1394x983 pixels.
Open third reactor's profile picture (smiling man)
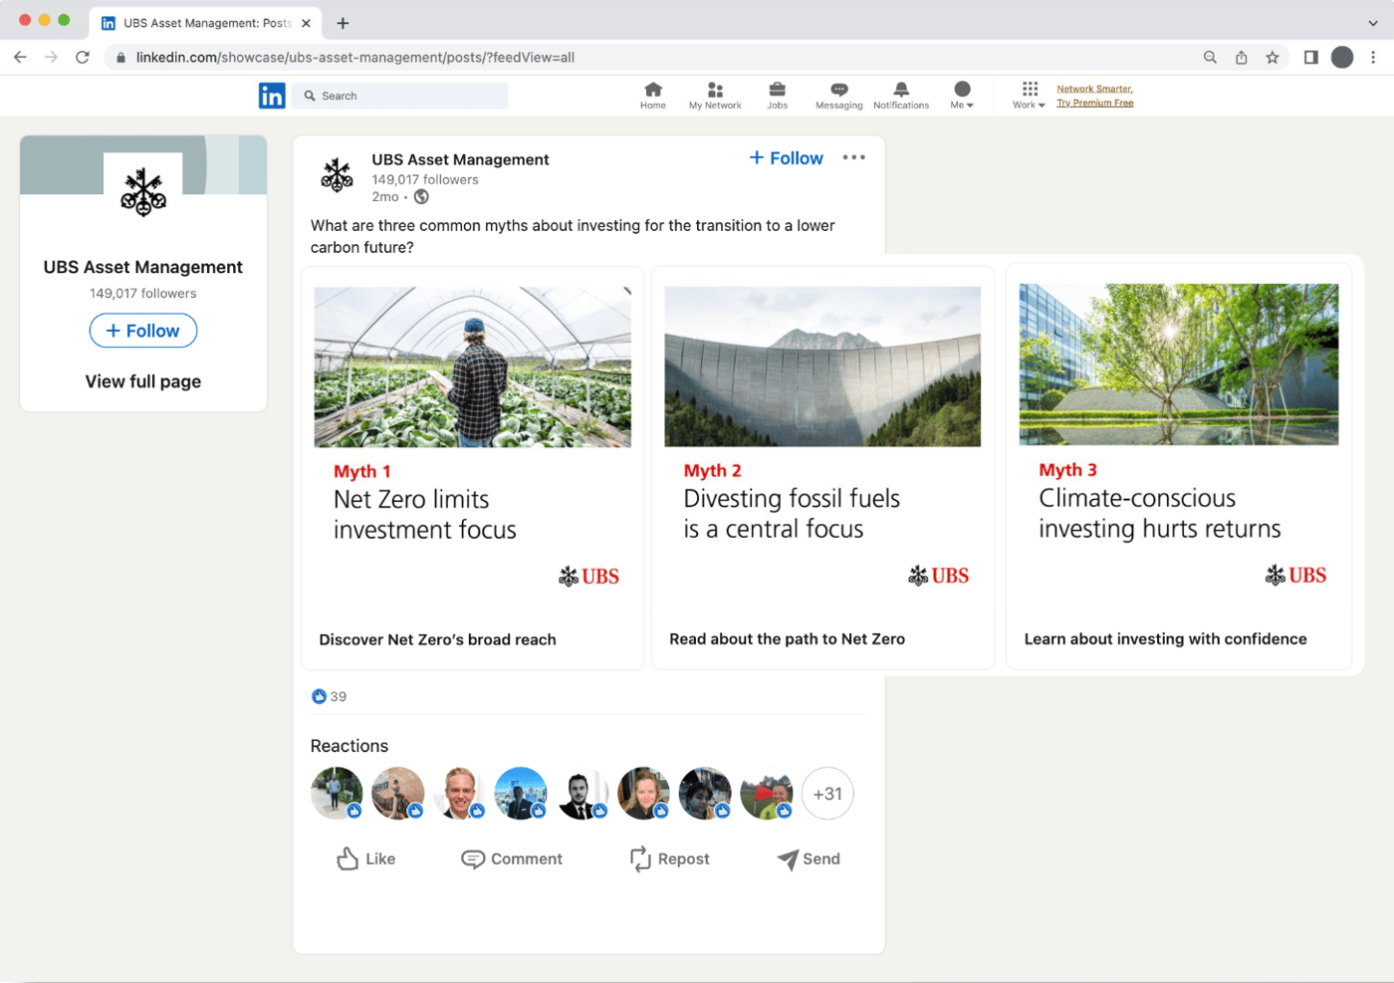coord(460,793)
